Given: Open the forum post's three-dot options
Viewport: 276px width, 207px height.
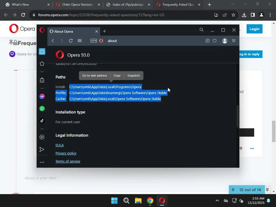Looking at the screenshot, I should pyautogui.click(x=252, y=149).
